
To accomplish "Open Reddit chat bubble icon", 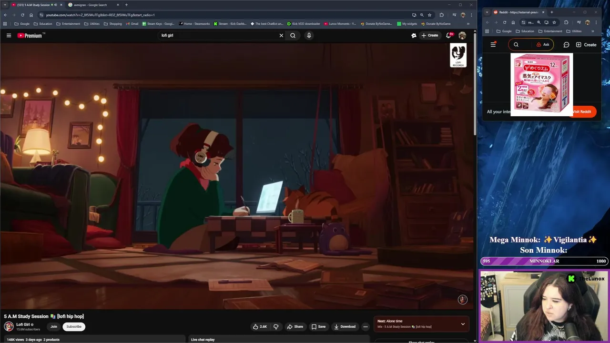I will click(566, 45).
